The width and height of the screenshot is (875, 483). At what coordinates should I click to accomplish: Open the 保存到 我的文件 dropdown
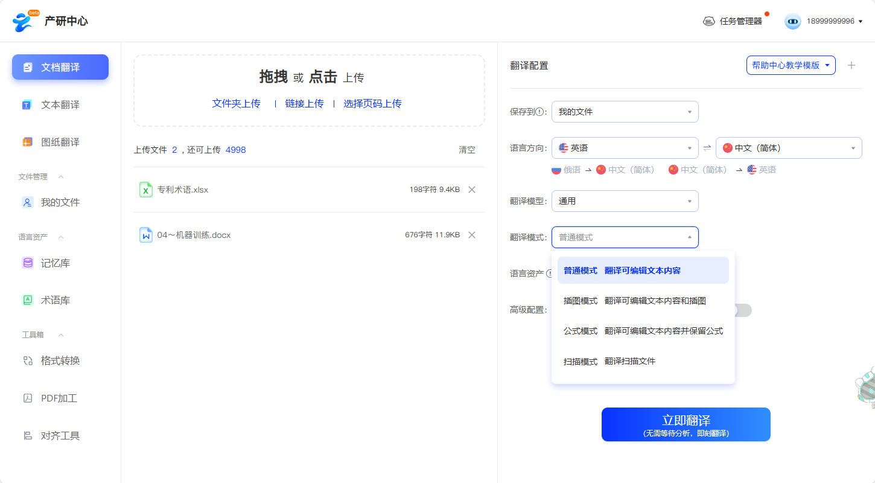point(625,112)
